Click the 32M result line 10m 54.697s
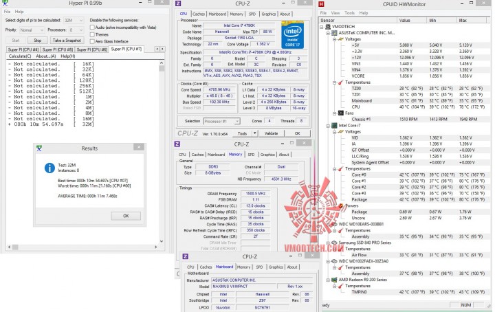Viewport: 495px width, 312px height. 51,124
